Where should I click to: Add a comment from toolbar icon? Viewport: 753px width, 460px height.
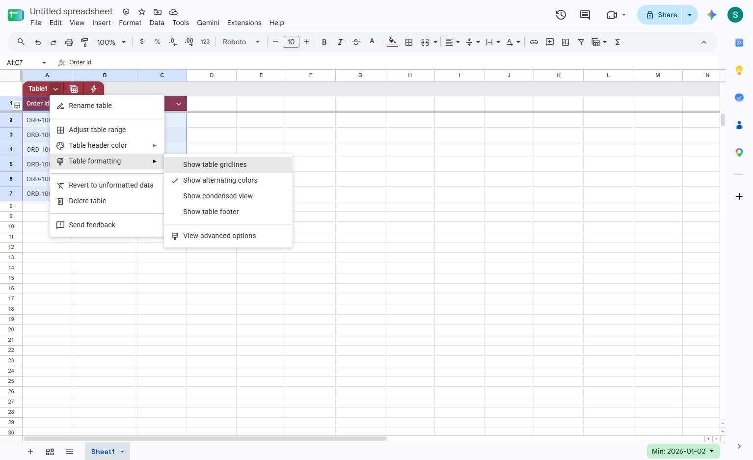click(x=550, y=42)
